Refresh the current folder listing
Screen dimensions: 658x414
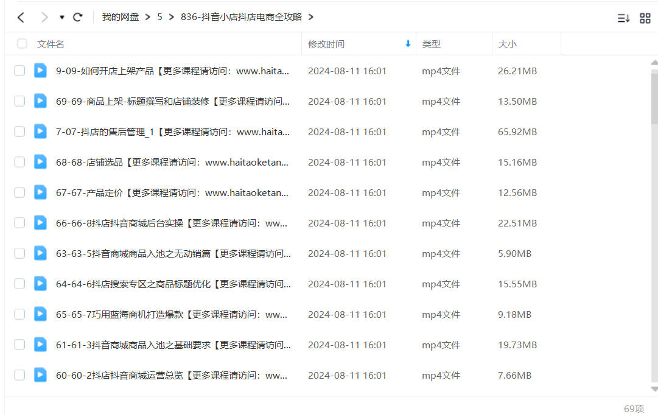tap(78, 17)
